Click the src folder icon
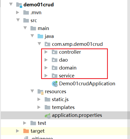This screenshot has width=130, height=139. pos(26,20)
